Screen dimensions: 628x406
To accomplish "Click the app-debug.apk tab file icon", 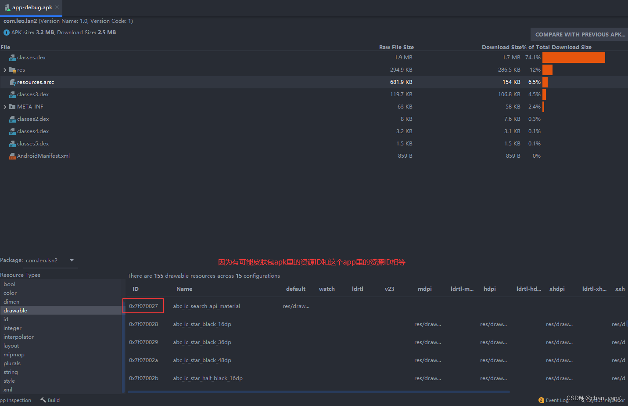I will 7,7.
